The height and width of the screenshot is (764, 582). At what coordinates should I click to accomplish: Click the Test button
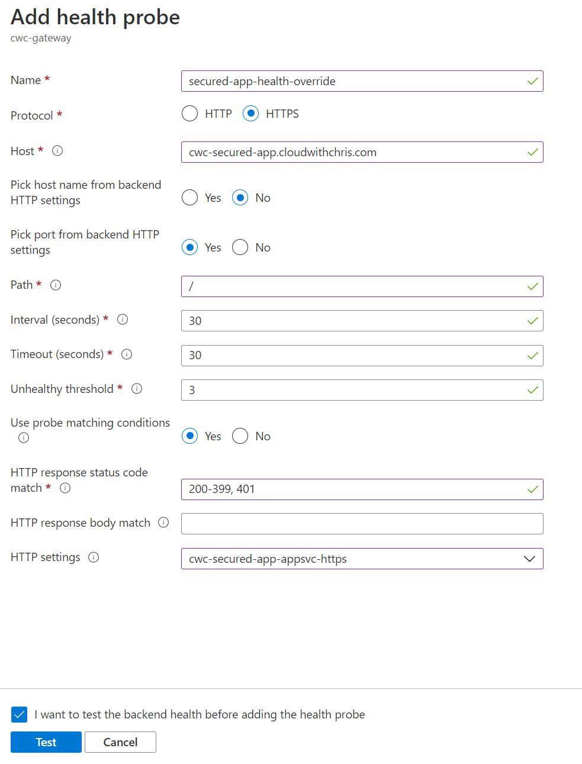click(46, 742)
